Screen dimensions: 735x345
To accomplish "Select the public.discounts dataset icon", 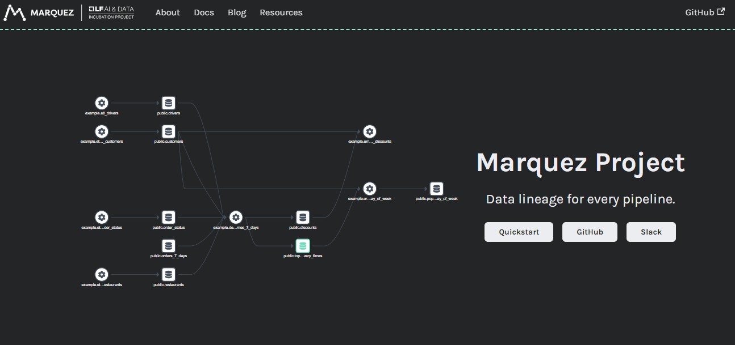I will click(x=303, y=218).
